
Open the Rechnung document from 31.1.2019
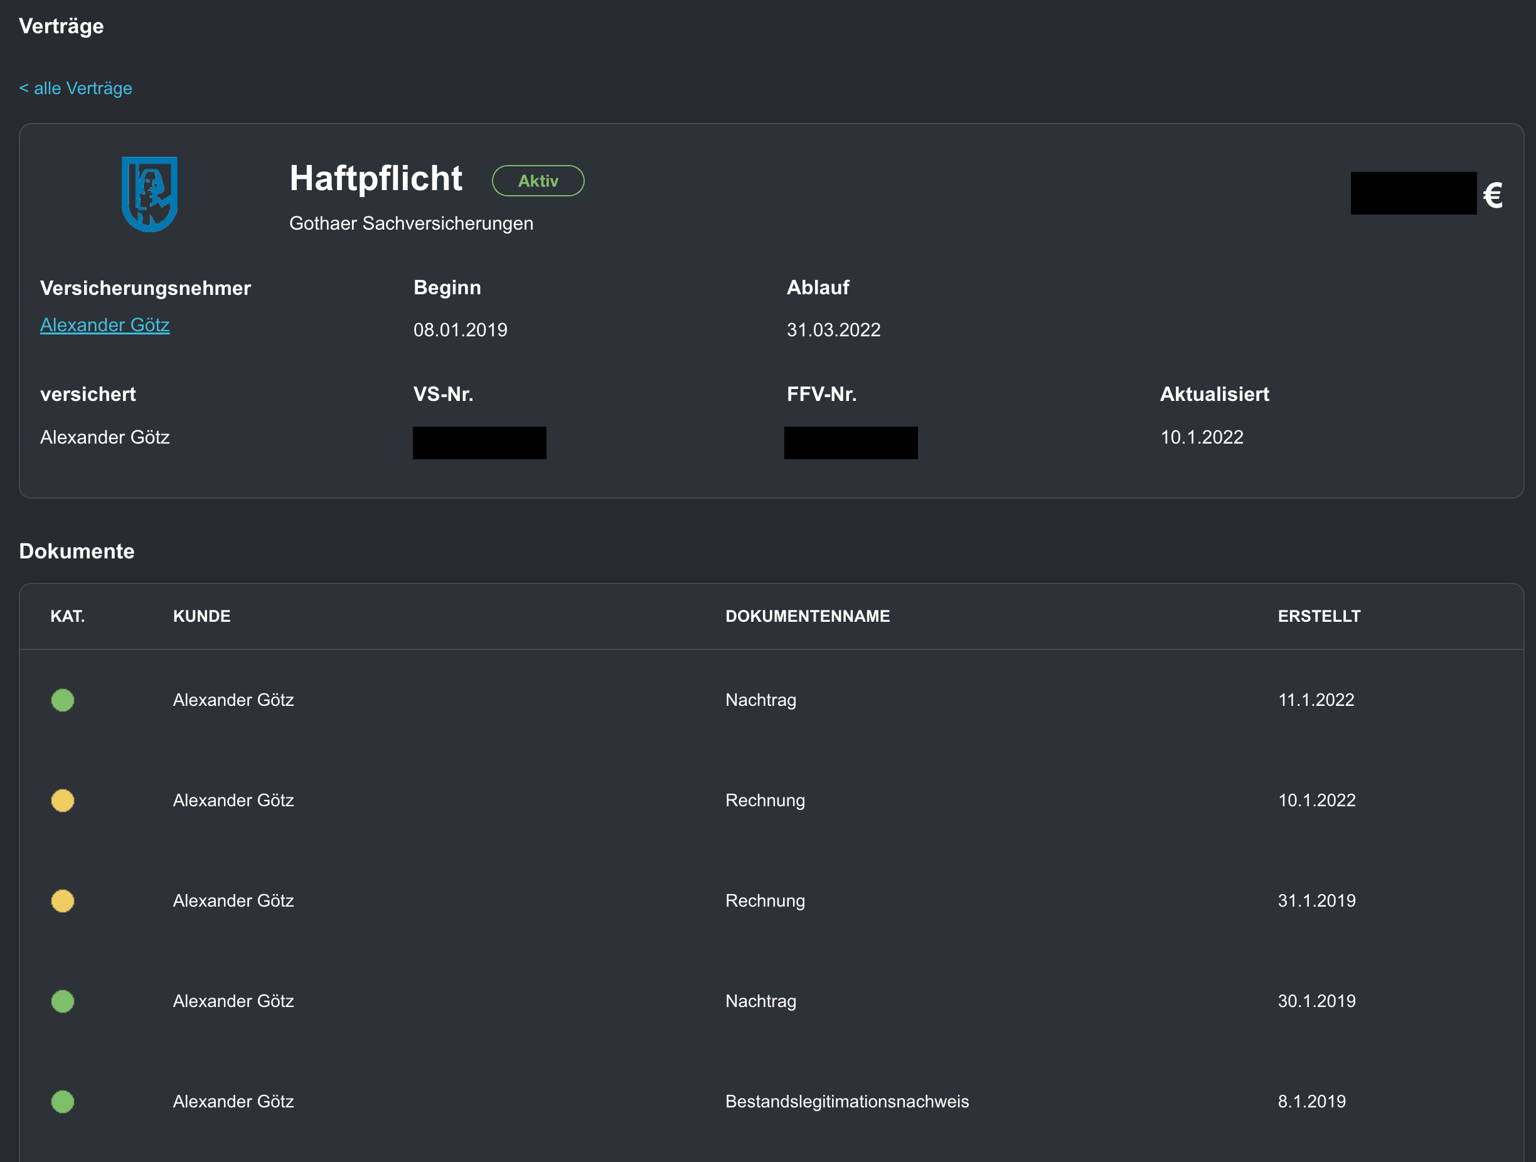(764, 901)
